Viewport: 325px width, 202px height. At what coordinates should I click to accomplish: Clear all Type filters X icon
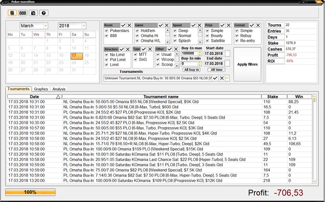(x=150, y=49)
